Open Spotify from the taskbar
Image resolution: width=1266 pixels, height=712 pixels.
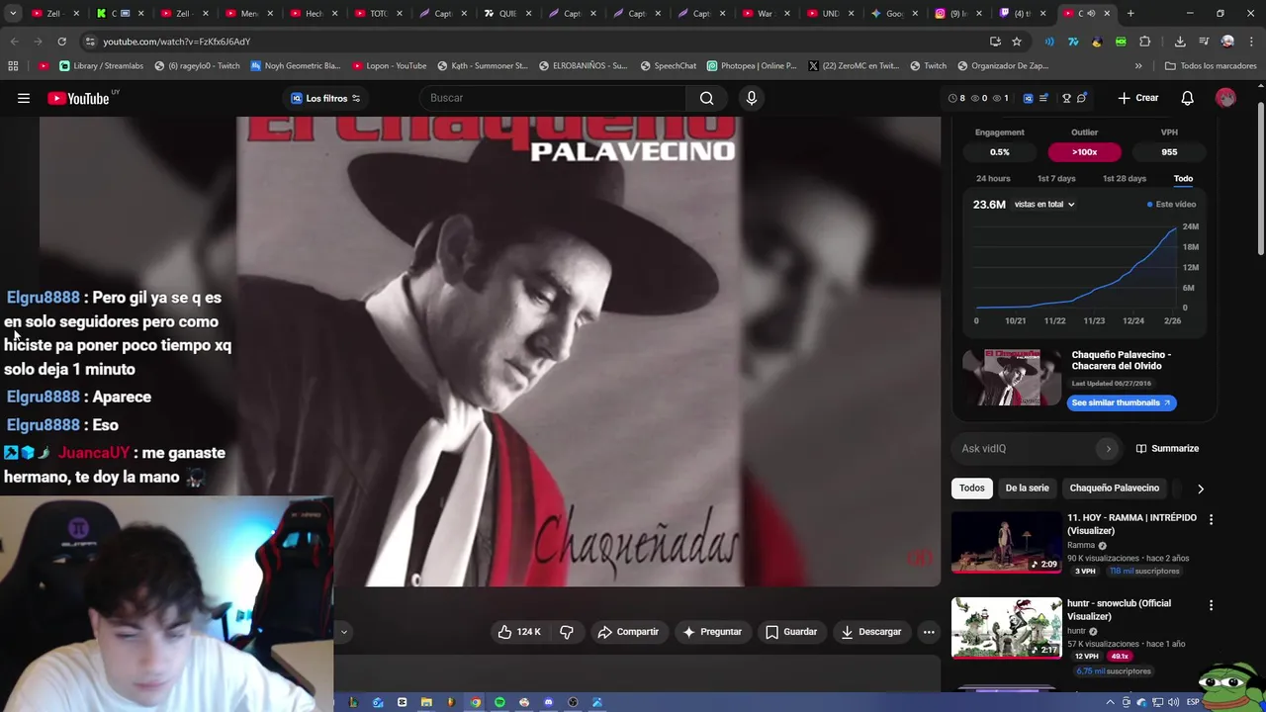click(499, 702)
